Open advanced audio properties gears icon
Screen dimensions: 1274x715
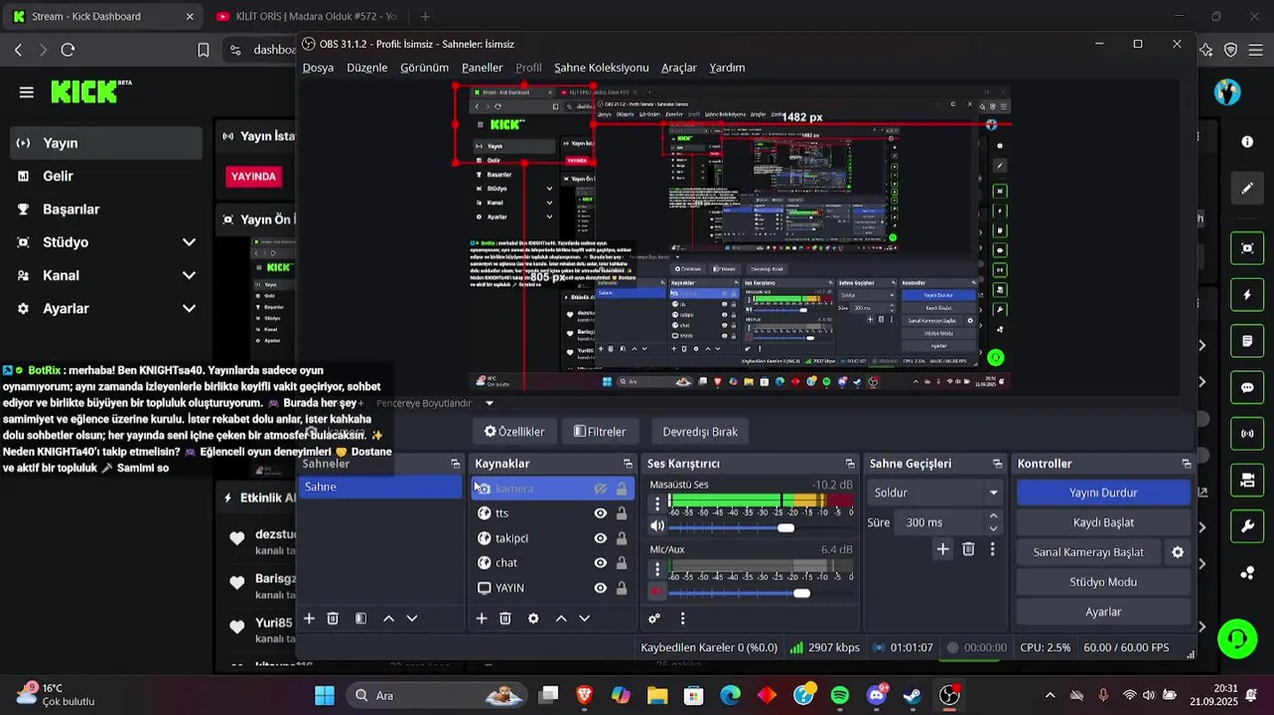click(654, 619)
